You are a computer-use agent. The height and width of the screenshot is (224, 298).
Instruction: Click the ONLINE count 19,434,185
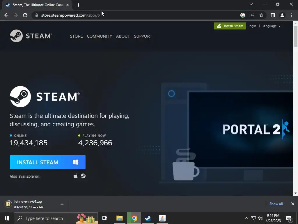point(29,143)
